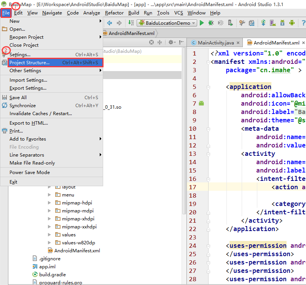Attach the debugger to an Android process
306x285 pixels.
(230, 23)
